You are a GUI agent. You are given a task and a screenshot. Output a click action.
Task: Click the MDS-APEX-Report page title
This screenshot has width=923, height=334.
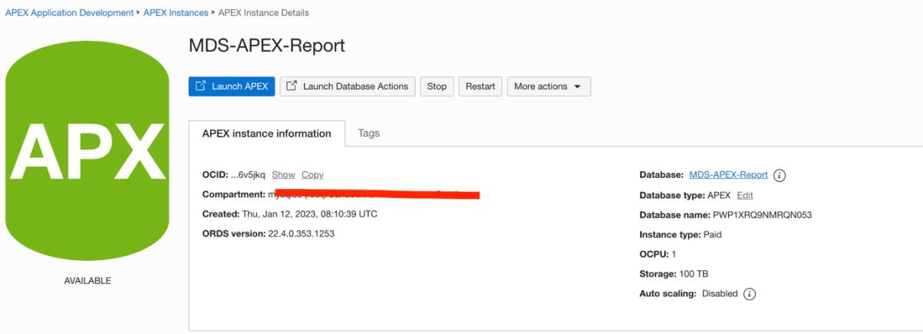point(267,45)
